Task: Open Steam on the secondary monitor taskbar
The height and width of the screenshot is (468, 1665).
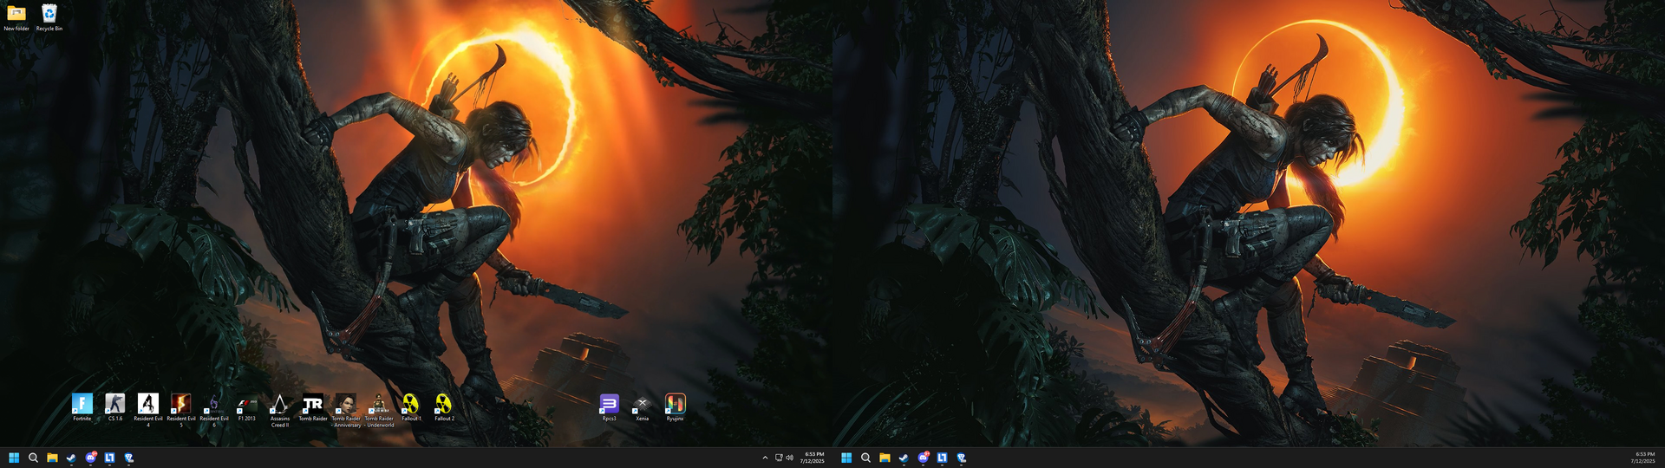Action: (x=904, y=458)
